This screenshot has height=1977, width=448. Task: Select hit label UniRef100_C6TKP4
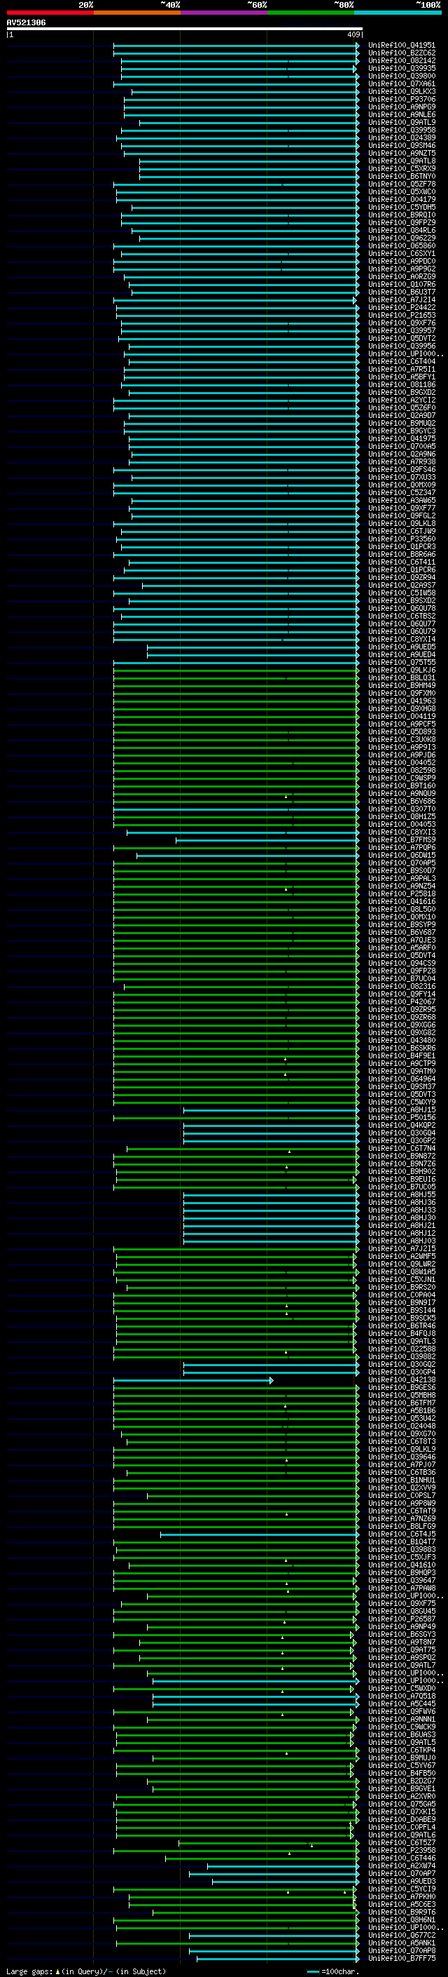(401, 1750)
